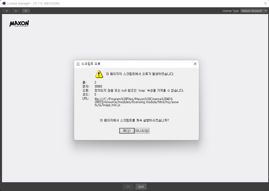Close the License Manager window

tap(265, 3)
